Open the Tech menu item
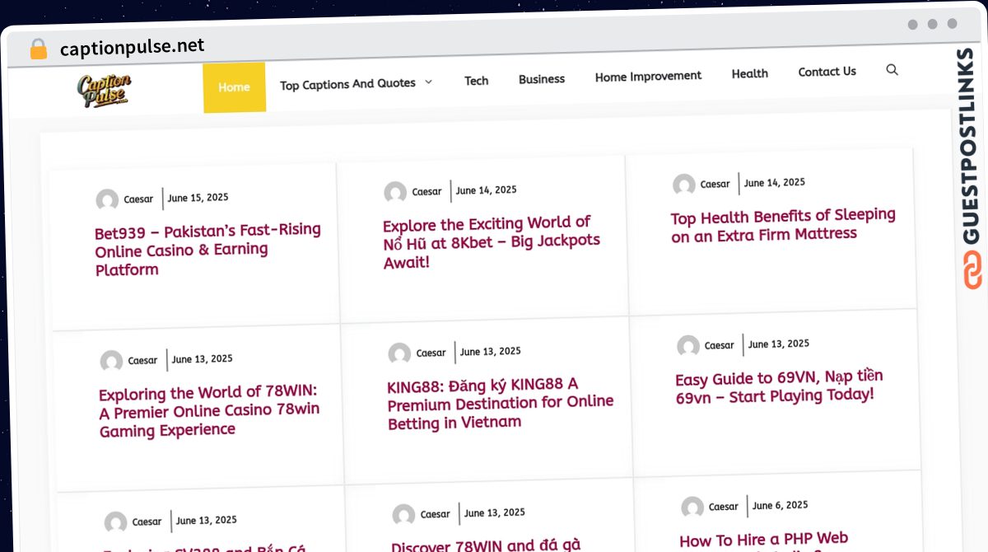The width and height of the screenshot is (988, 552). pos(476,81)
